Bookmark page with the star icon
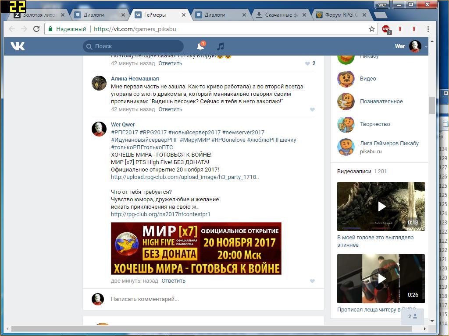 [372, 29]
